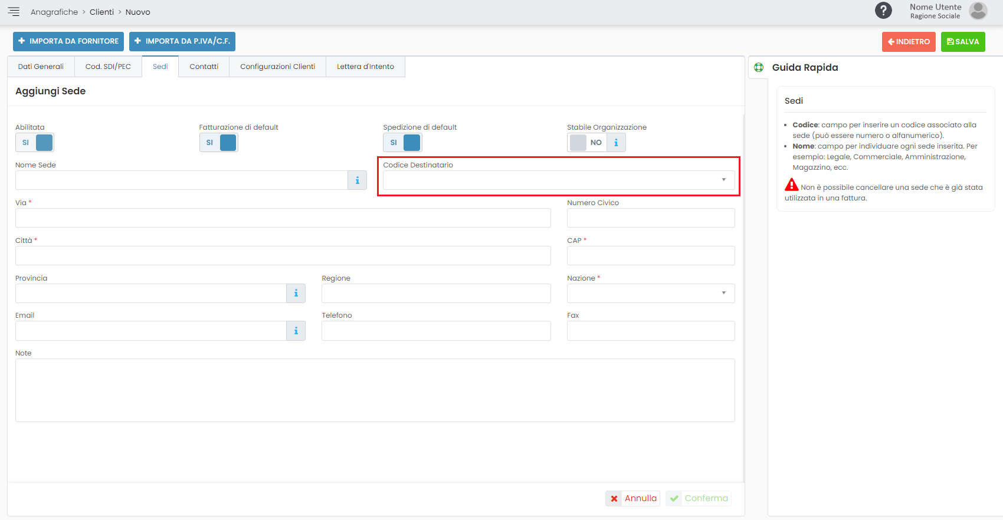The height and width of the screenshot is (520, 1003).
Task: Click the Nome Utente label
Action: (935, 7)
